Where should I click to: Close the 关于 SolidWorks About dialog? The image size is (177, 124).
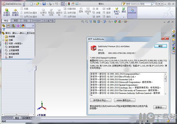(x=165, y=38)
